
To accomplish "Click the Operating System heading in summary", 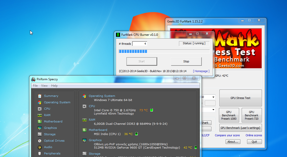I will pyautogui.click(x=102, y=96).
